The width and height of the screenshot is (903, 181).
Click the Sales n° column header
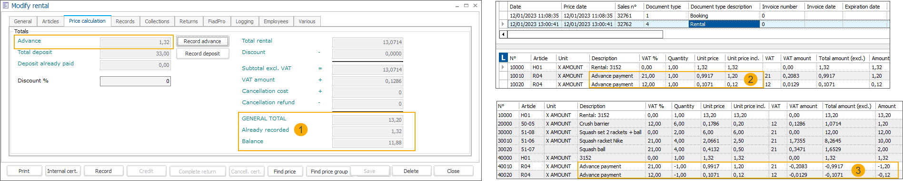tap(629, 7)
